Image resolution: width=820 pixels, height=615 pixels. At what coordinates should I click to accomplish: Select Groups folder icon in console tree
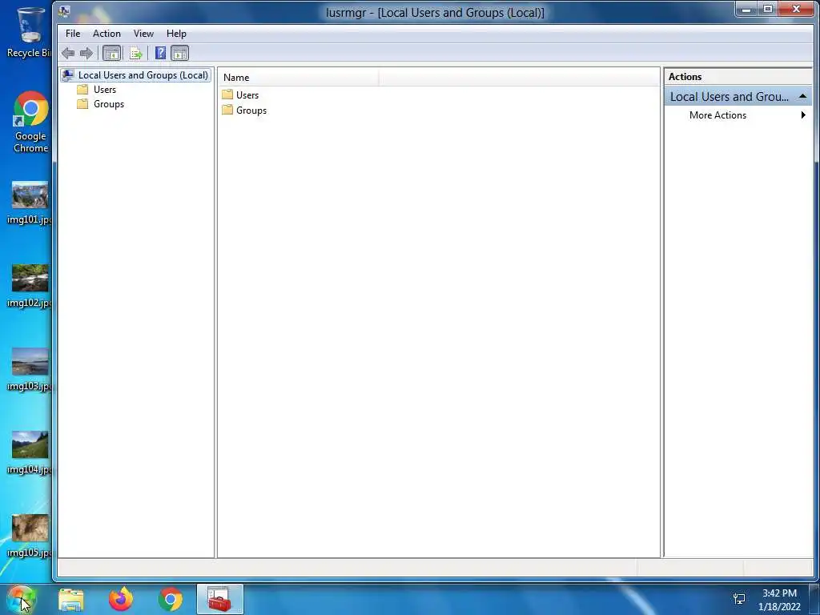click(x=82, y=103)
